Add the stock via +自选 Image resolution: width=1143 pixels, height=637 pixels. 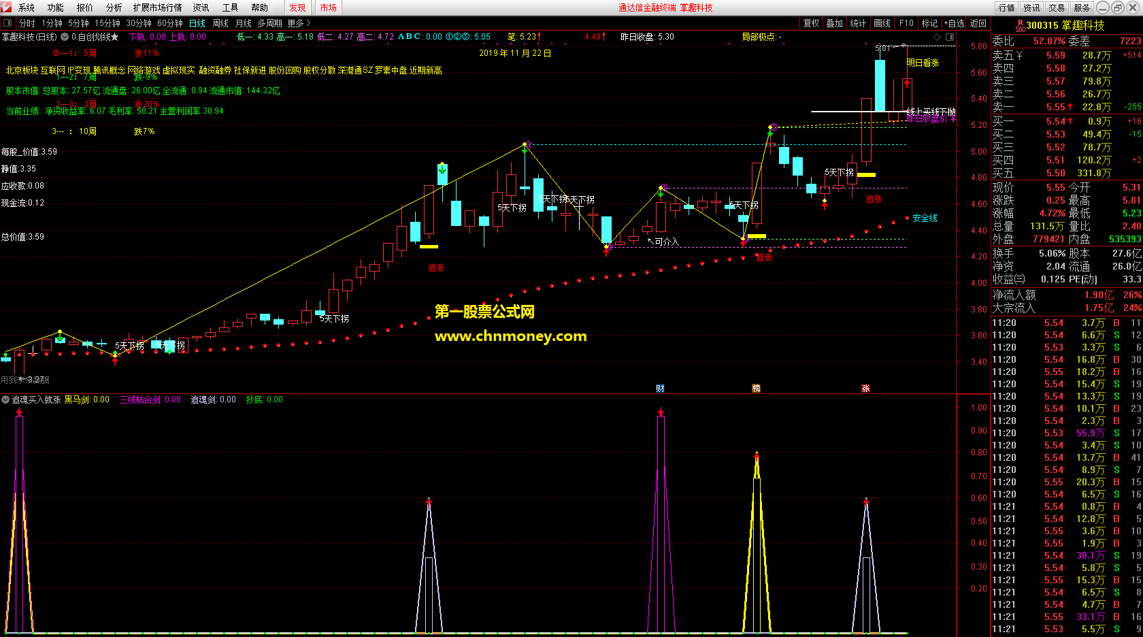click(x=954, y=23)
